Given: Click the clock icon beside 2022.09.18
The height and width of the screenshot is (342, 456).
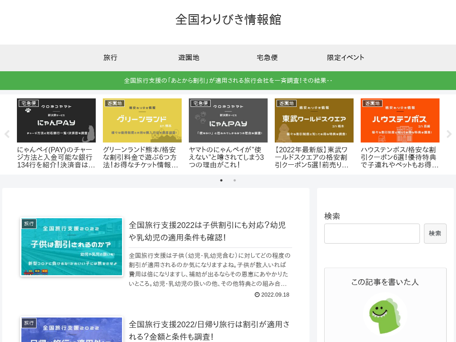Looking at the screenshot, I should pos(257,295).
